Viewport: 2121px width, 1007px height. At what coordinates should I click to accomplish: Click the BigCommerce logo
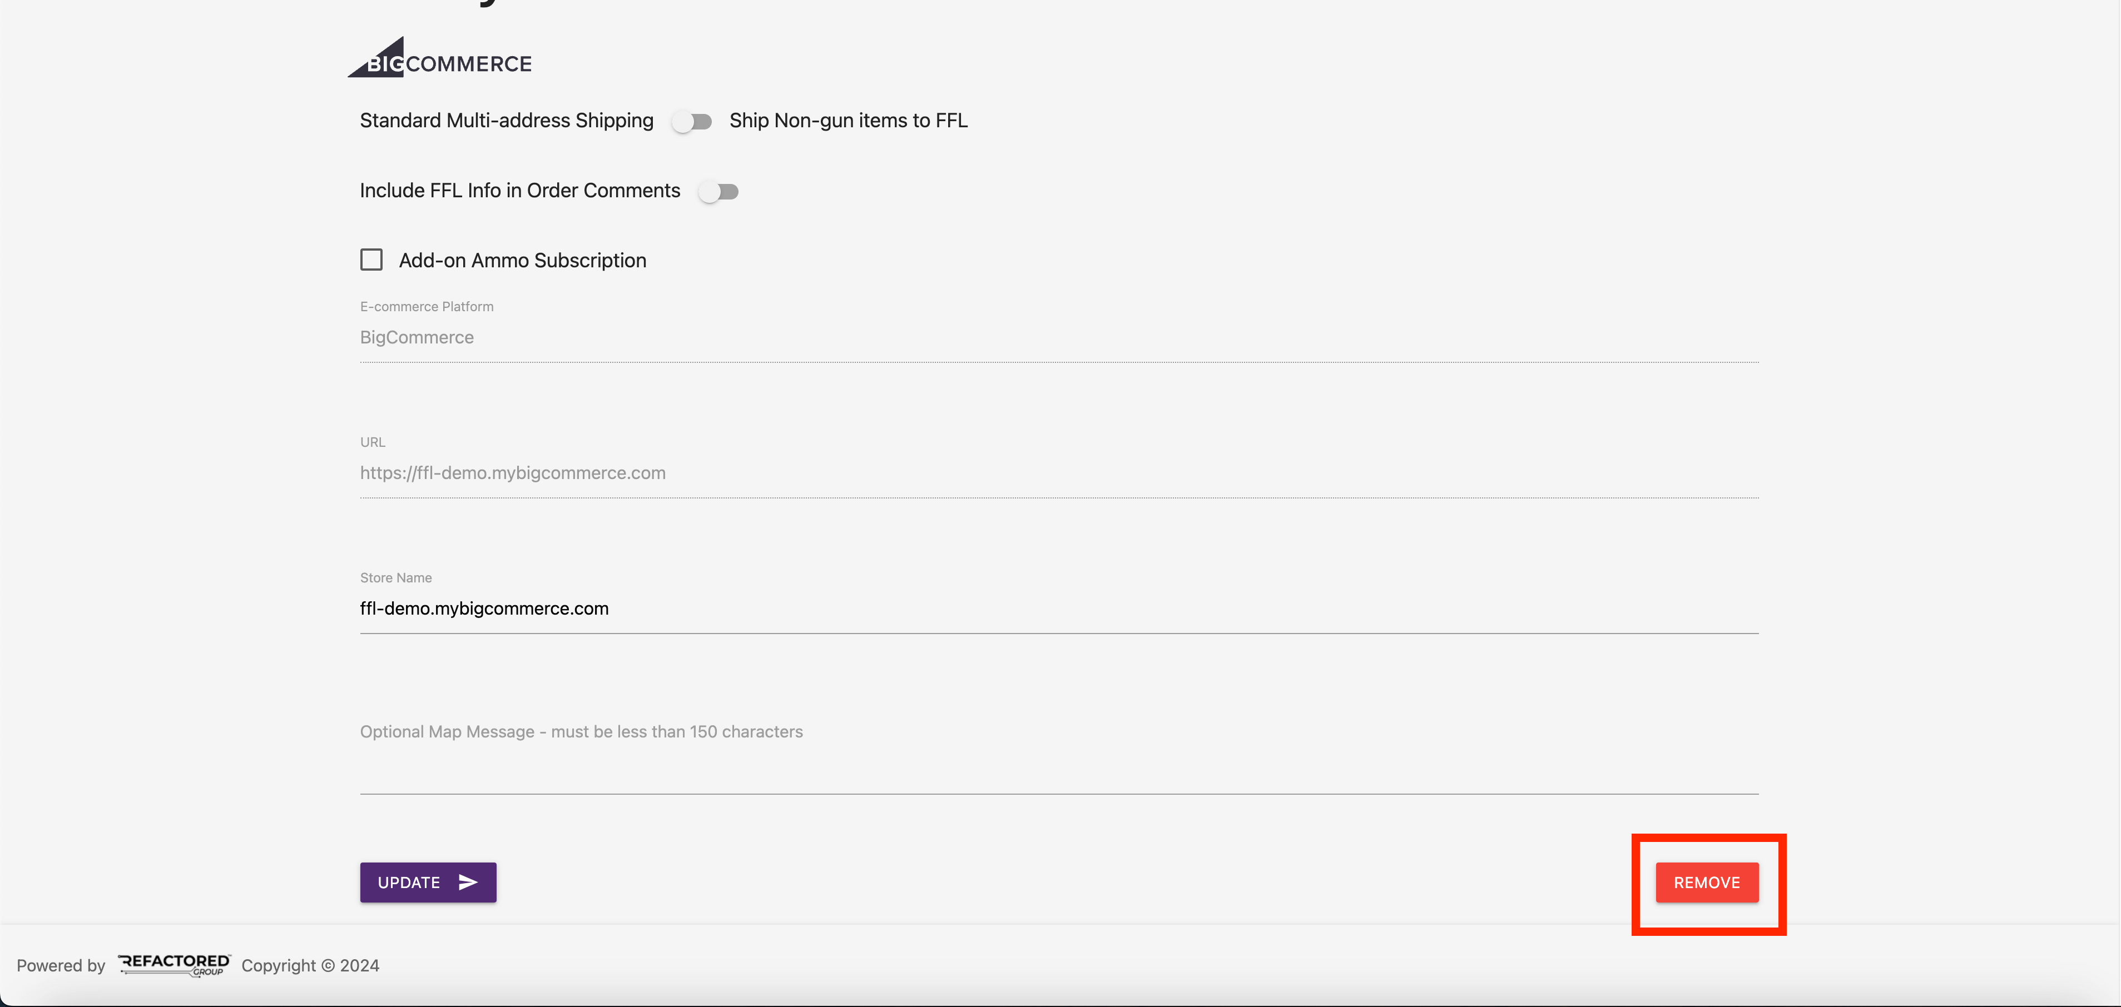(x=440, y=58)
